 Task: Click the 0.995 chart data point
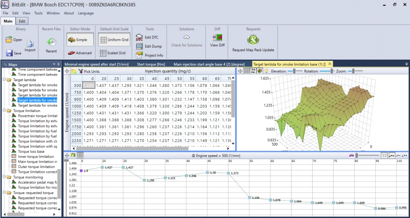click(x=397, y=208)
